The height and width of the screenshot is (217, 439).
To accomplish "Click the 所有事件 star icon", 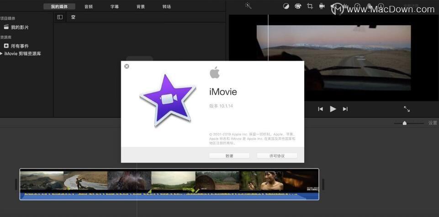I will [6, 46].
